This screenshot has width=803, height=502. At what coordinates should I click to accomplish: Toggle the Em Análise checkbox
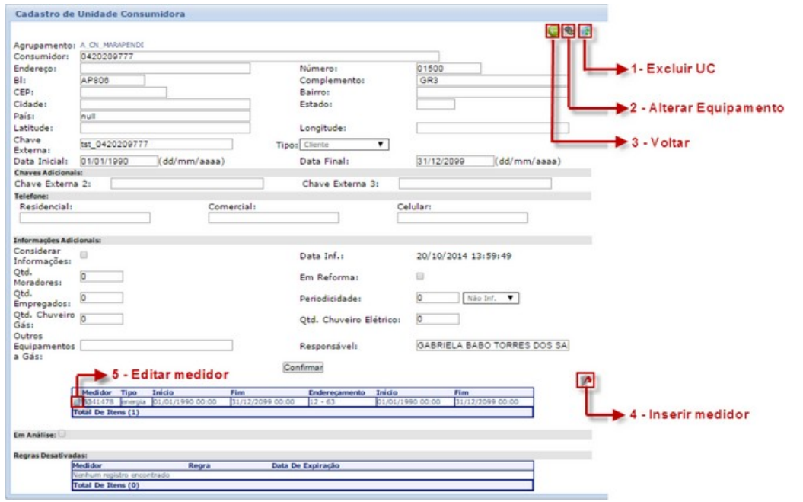(x=62, y=433)
